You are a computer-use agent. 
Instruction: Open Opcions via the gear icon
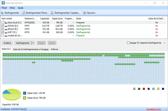pos(85,13)
